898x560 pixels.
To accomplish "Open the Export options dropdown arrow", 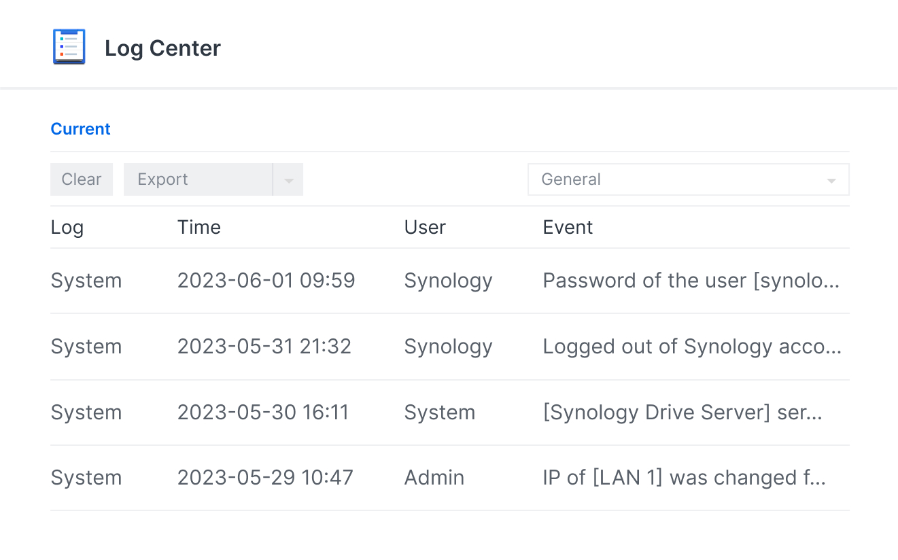I will pos(288,179).
